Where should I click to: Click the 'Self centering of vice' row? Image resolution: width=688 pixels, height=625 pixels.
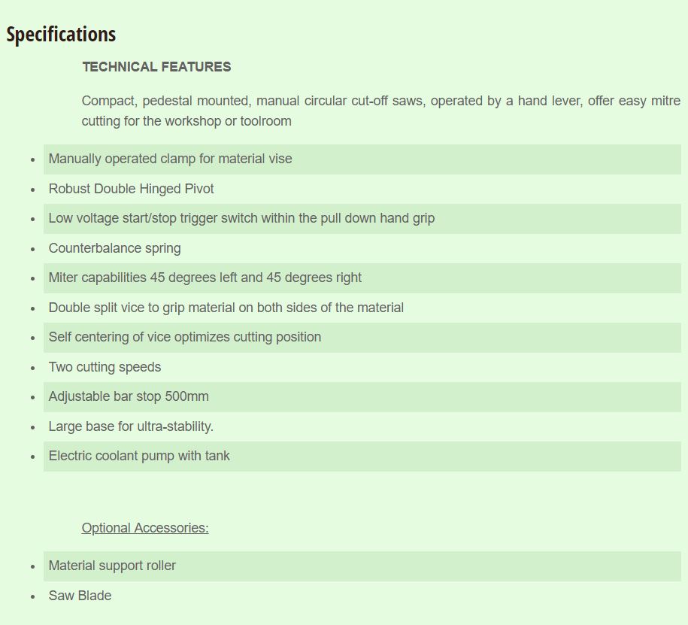click(362, 338)
